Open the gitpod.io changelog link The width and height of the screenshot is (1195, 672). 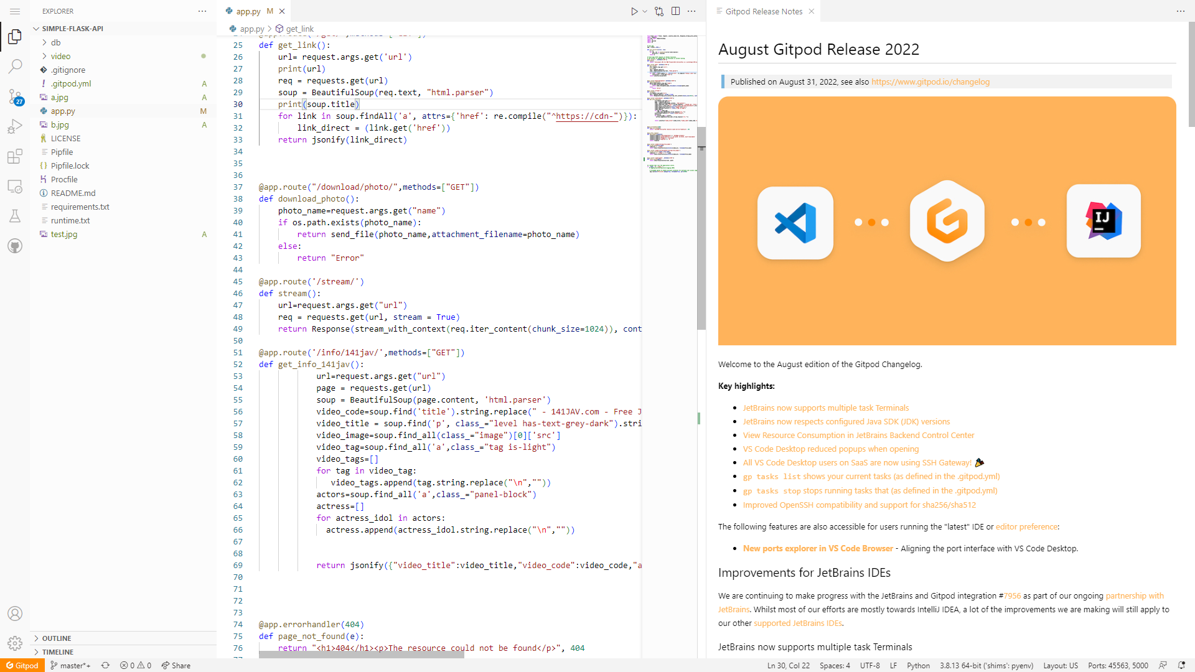(930, 82)
